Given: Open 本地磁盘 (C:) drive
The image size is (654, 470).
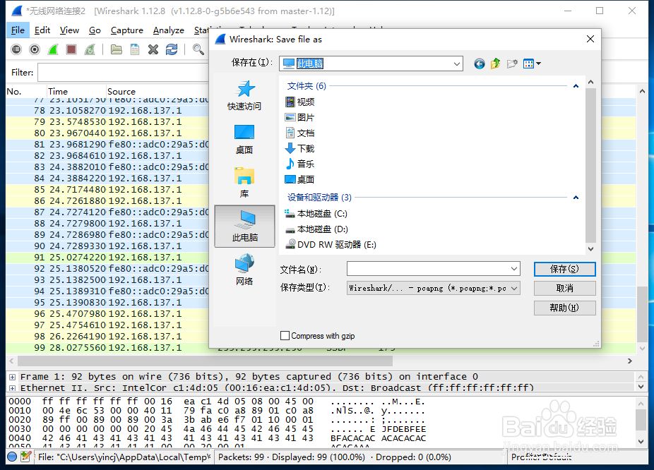Looking at the screenshot, I should pos(316,214).
